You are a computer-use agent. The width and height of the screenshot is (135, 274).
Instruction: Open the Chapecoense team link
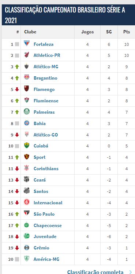(48, 226)
